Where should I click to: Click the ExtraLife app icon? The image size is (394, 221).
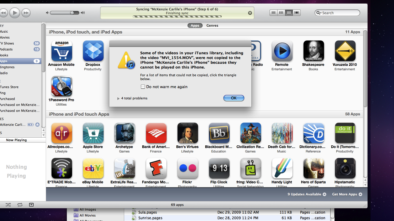[x=124, y=168]
